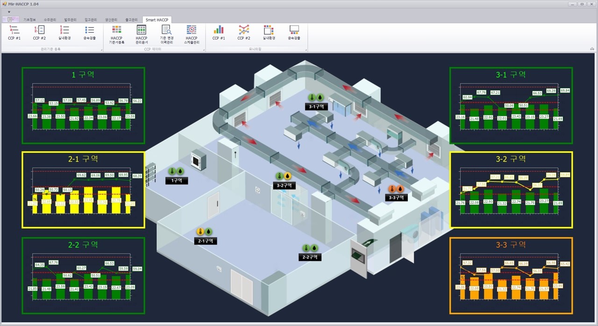Click the 1구역 temperature sensor icon
The image size is (598, 326).
(x=172, y=171)
